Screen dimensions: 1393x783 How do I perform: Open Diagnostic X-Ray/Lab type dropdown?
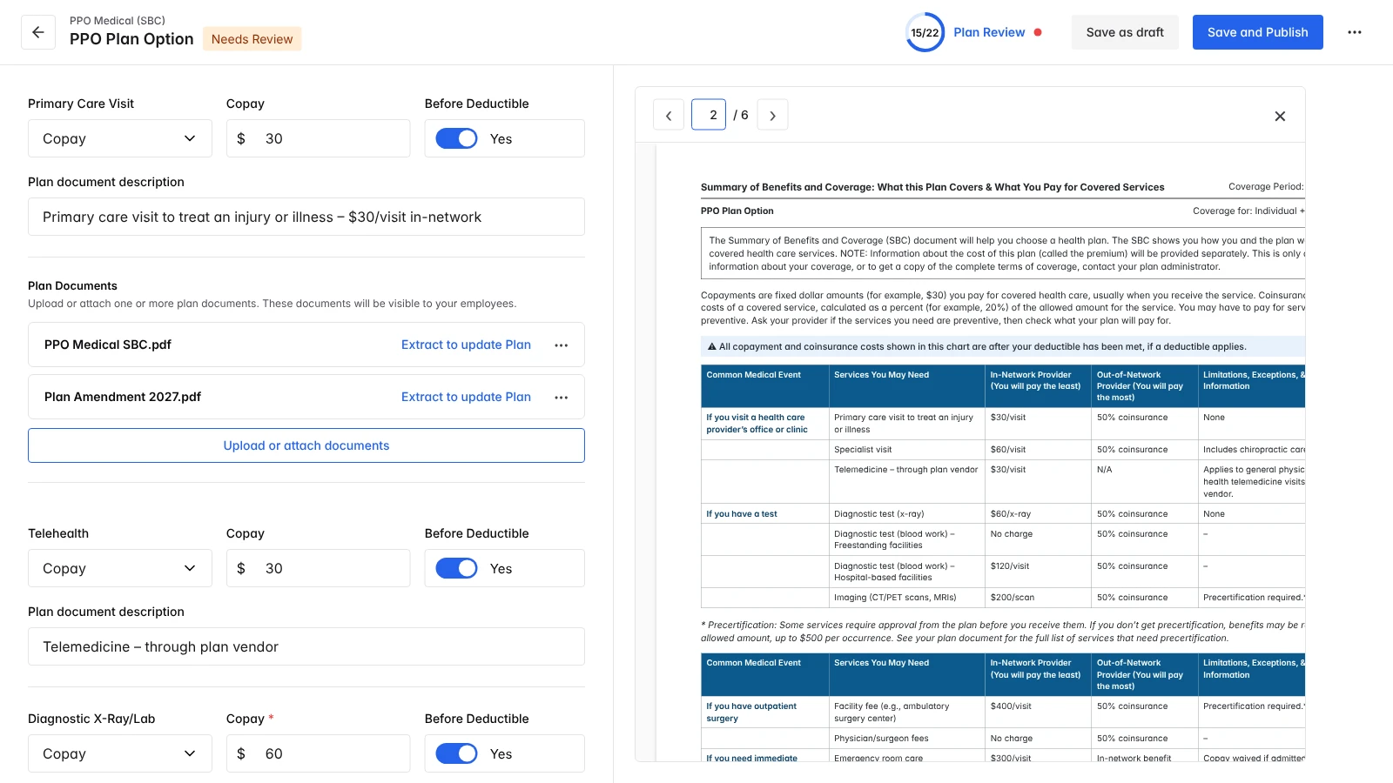(120, 753)
